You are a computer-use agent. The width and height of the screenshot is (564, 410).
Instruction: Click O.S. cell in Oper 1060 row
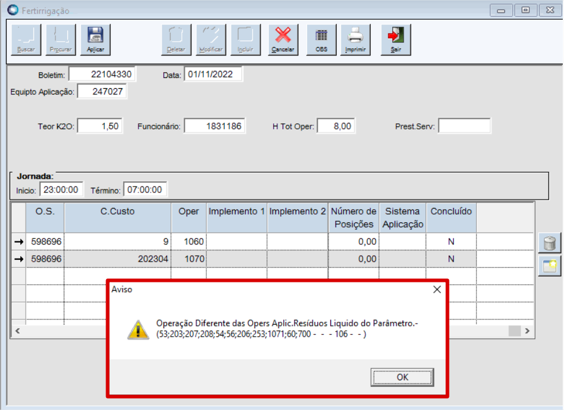[x=45, y=242]
